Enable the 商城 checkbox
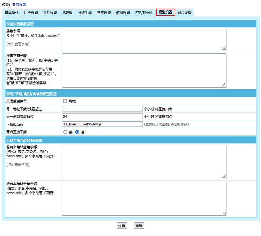This screenshot has width=261, height=236. [65, 101]
